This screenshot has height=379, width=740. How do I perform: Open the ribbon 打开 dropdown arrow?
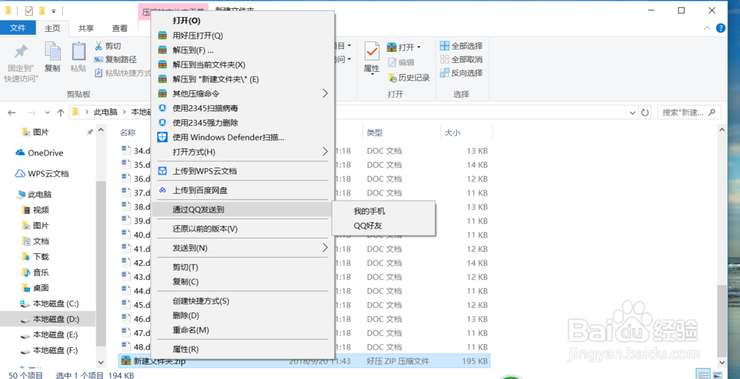click(419, 47)
